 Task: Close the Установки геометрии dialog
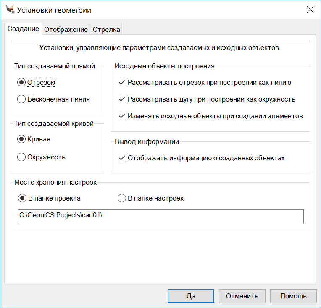click(310, 10)
